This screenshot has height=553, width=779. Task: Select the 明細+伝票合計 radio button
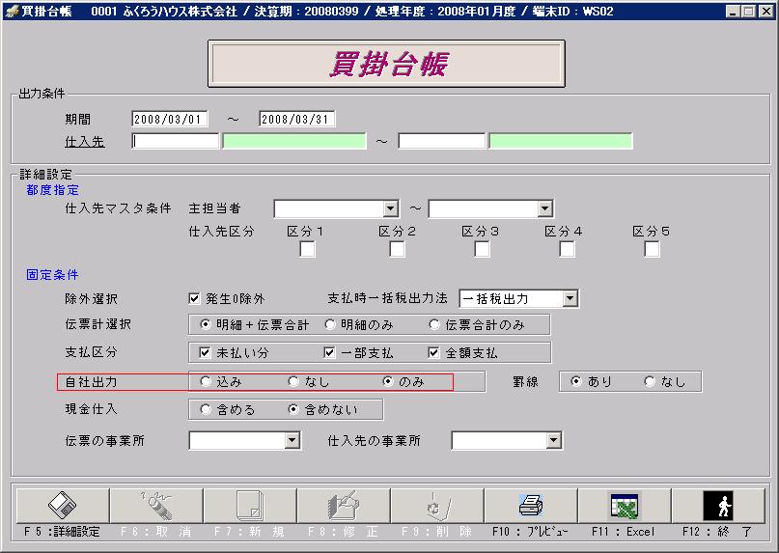tap(205, 324)
